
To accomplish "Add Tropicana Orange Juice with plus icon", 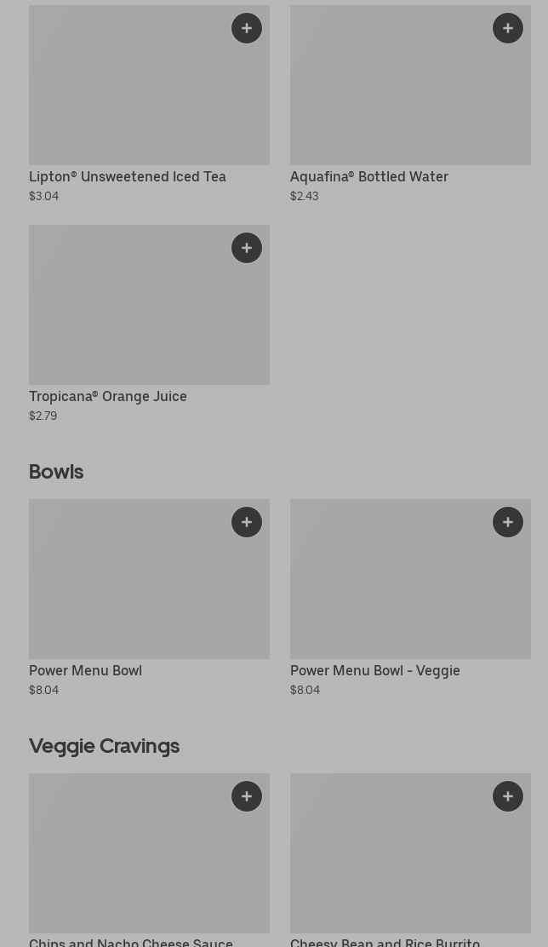I will pyautogui.click(x=247, y=248).
